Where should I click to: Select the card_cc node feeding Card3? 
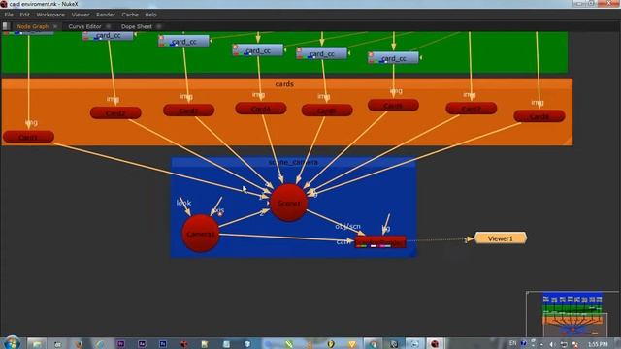pos(183,41)
